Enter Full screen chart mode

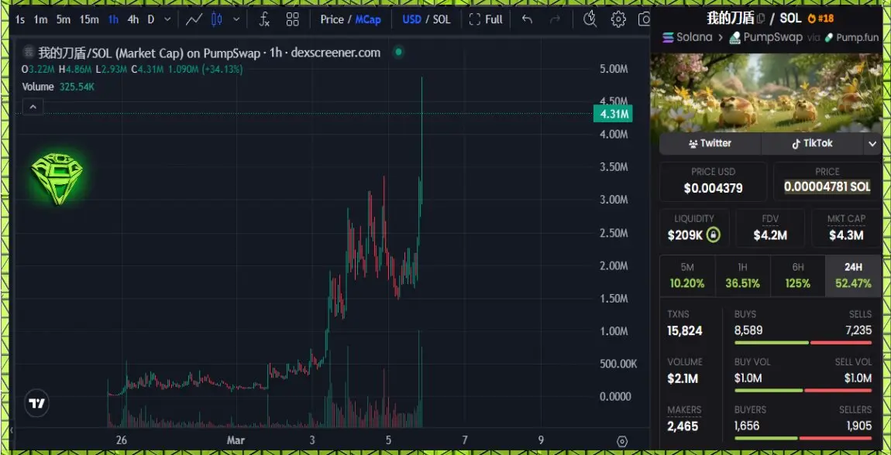(486, 19)
